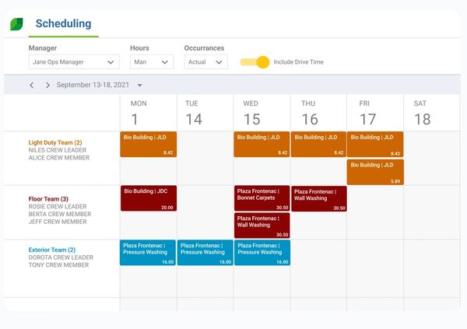Open the Manager dropdown
Viewport: 467px width, 329px height.
point(74,62)
